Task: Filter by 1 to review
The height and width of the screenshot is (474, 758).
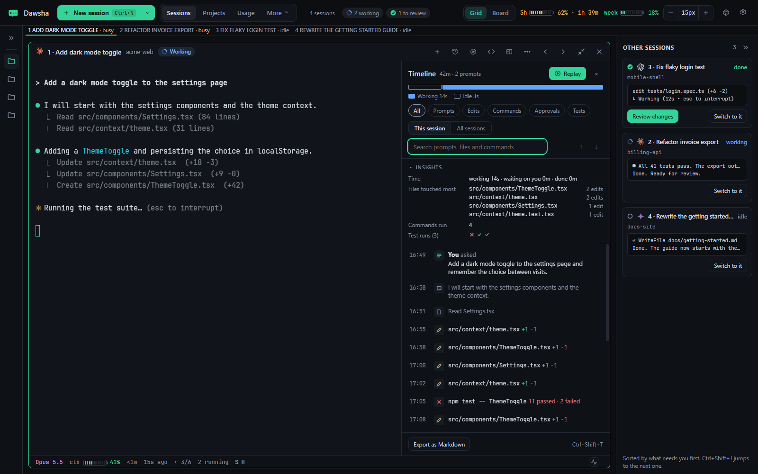Action: (x=408, y=13)
